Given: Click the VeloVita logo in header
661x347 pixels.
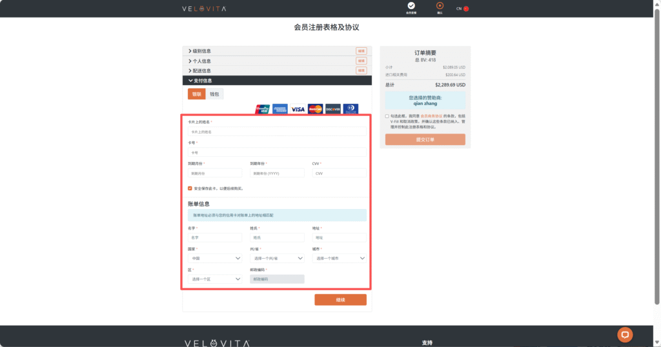Looking at the screenshot, I should (204, 8).
